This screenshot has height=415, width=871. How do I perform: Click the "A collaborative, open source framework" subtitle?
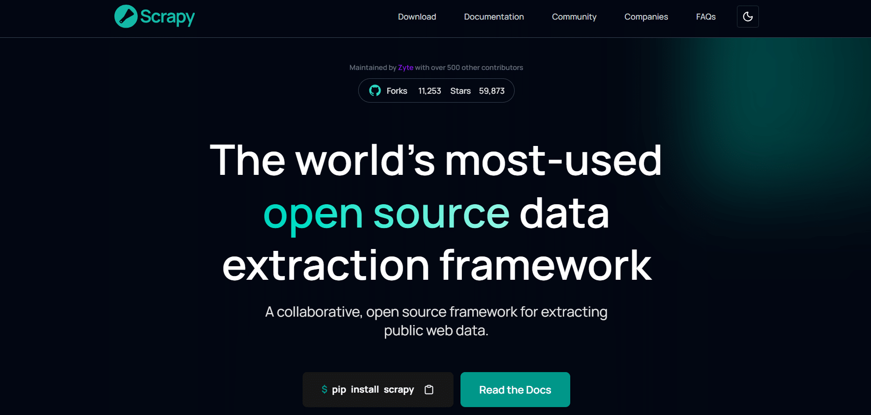coord(436,321)
